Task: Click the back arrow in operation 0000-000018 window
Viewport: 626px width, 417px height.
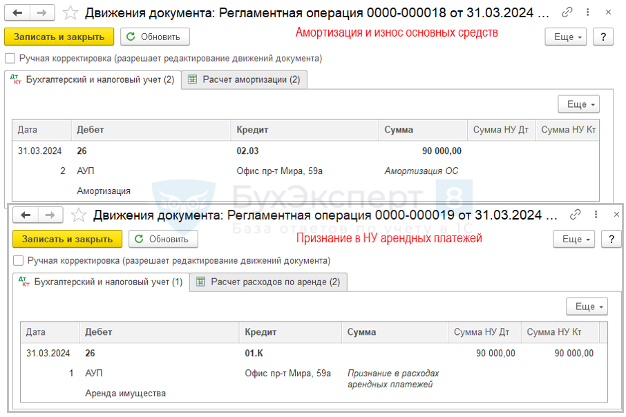Action: (x=19, y=12)
